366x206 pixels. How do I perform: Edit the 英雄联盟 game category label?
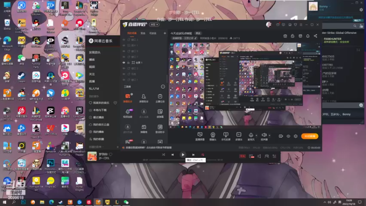[184, 38]
